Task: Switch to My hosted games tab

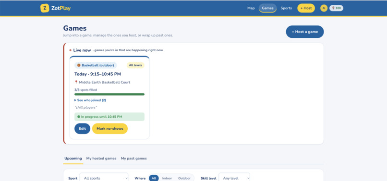Action: click(101, 158)
